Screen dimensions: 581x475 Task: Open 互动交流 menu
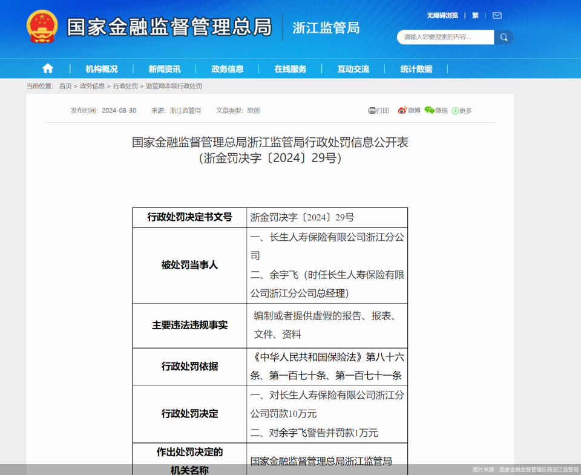tap(353, 69)
